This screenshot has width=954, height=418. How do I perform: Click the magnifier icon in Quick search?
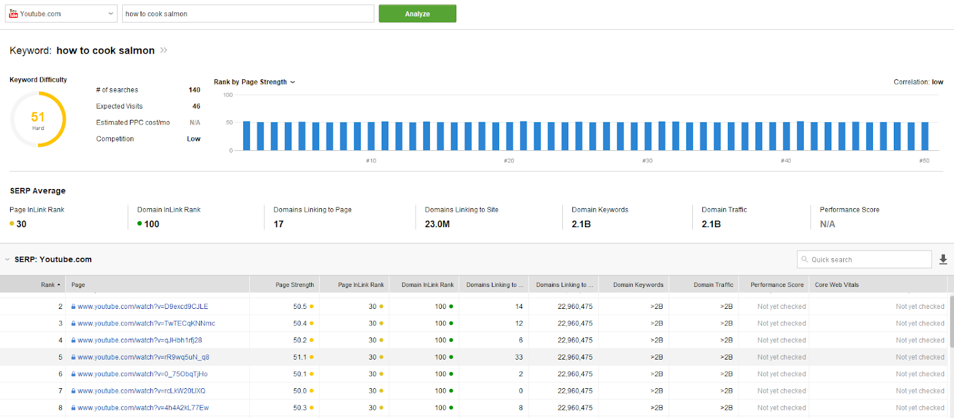coord(804,259)
